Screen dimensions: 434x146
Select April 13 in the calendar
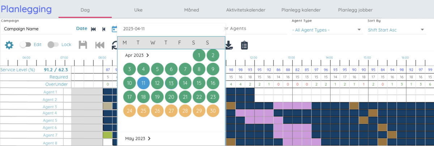pos(171,83)
